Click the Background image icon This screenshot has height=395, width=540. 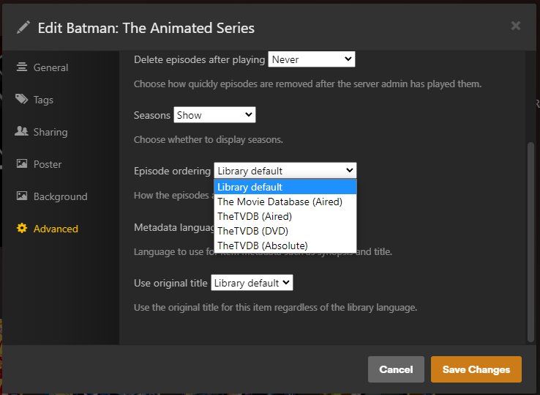22,196
